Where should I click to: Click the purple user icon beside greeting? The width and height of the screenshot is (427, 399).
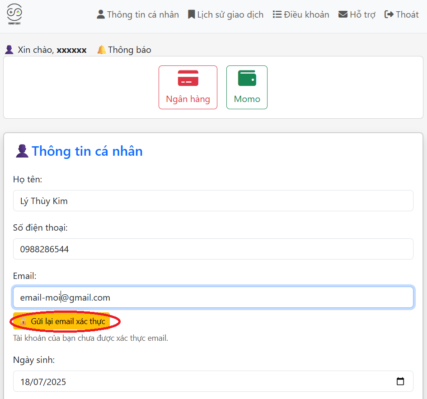pos(9,50)
